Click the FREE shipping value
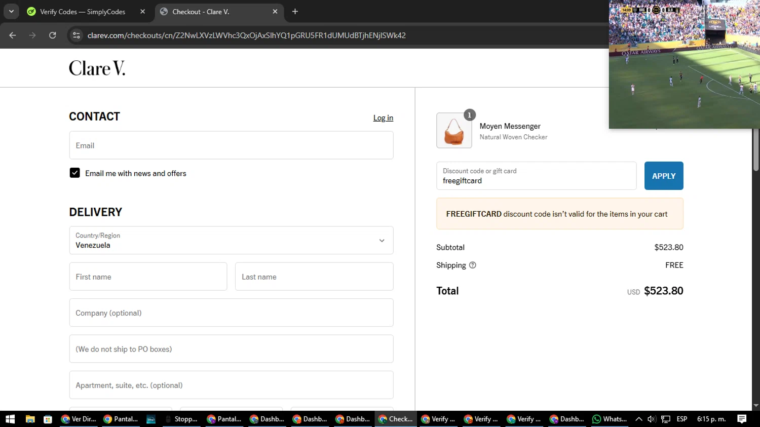Viewport: 760px width, 427px height. point(674,265)
